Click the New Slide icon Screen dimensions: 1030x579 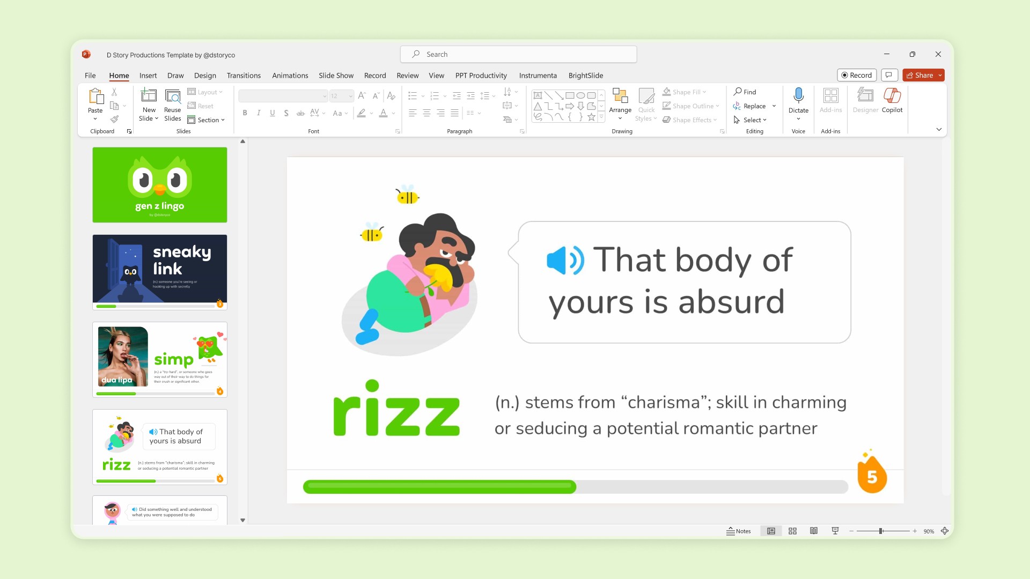coord(149,96)
